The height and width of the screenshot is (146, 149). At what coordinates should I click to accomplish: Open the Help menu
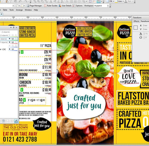pos(36,10)
